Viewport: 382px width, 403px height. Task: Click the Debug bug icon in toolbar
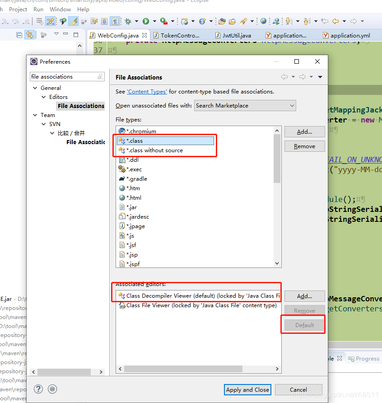(x=128, y=21)
